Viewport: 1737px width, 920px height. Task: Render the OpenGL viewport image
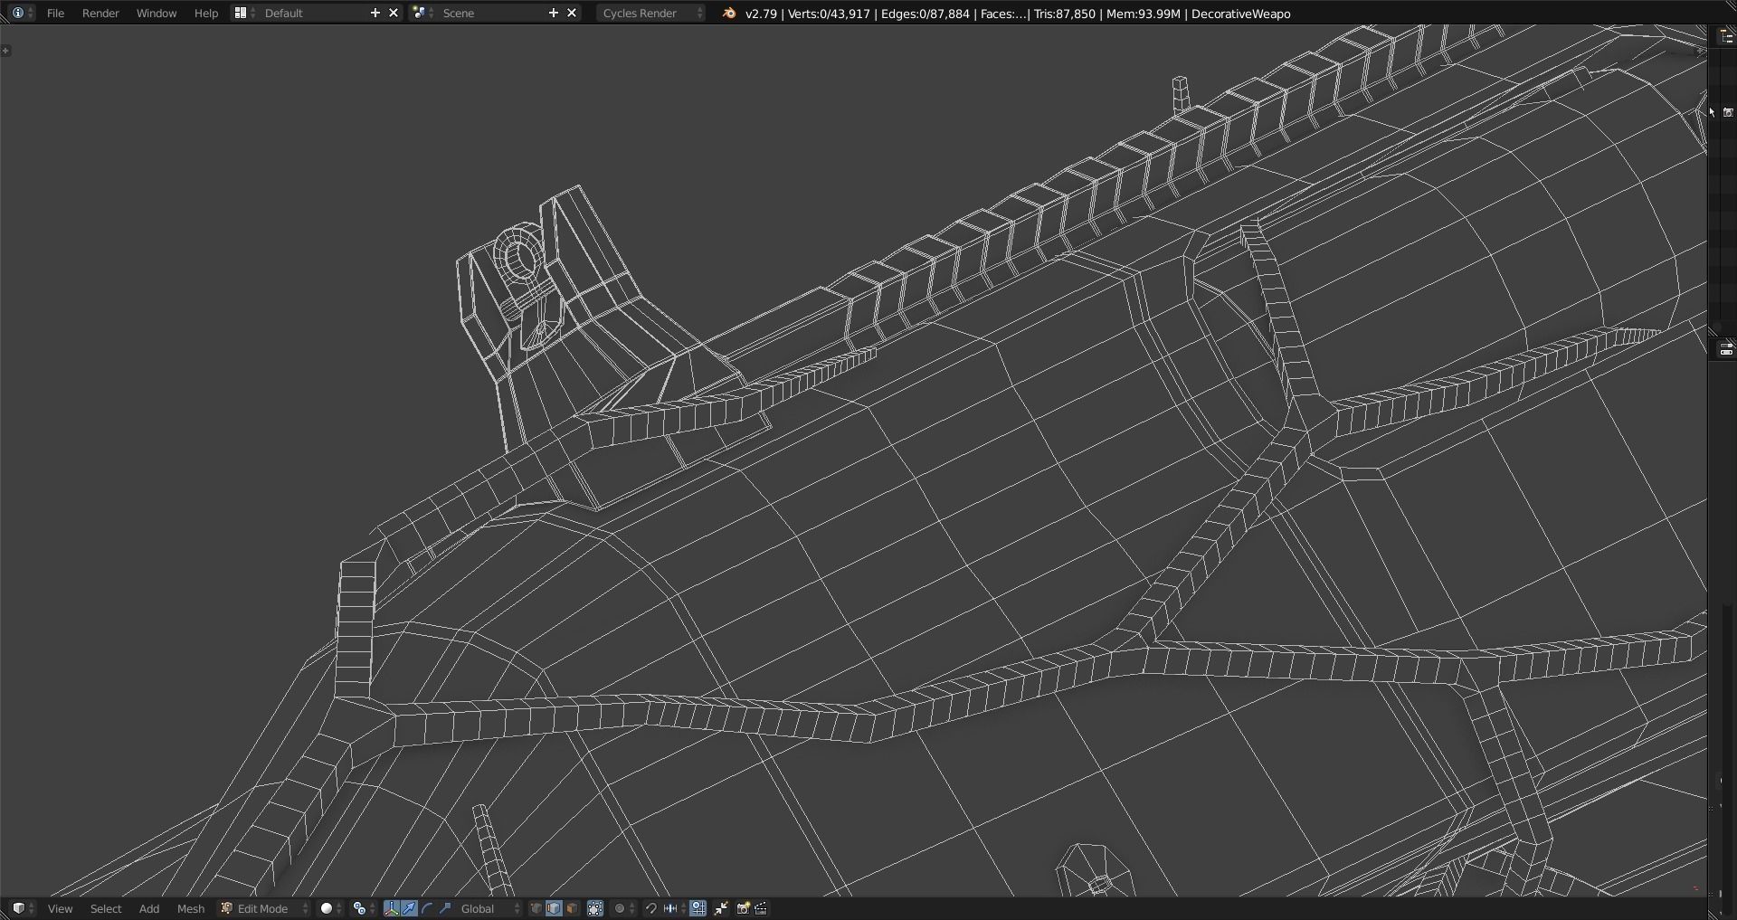click(743, 908)
